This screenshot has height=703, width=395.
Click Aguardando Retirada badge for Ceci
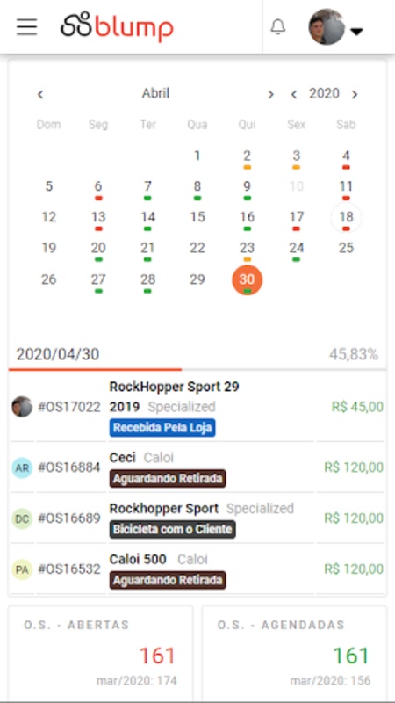(168, 478)
